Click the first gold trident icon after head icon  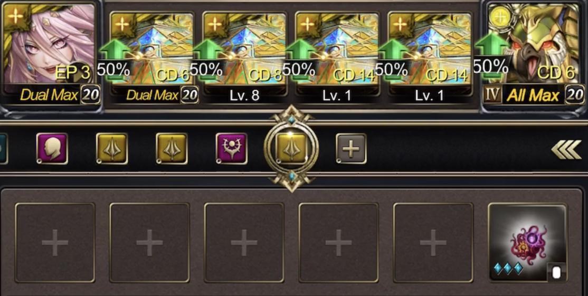click(x=112, y=148)
